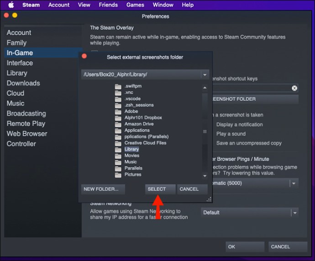Cancel the folder selection dialog
The image size is (315, 261).
(x=192, y=189)
